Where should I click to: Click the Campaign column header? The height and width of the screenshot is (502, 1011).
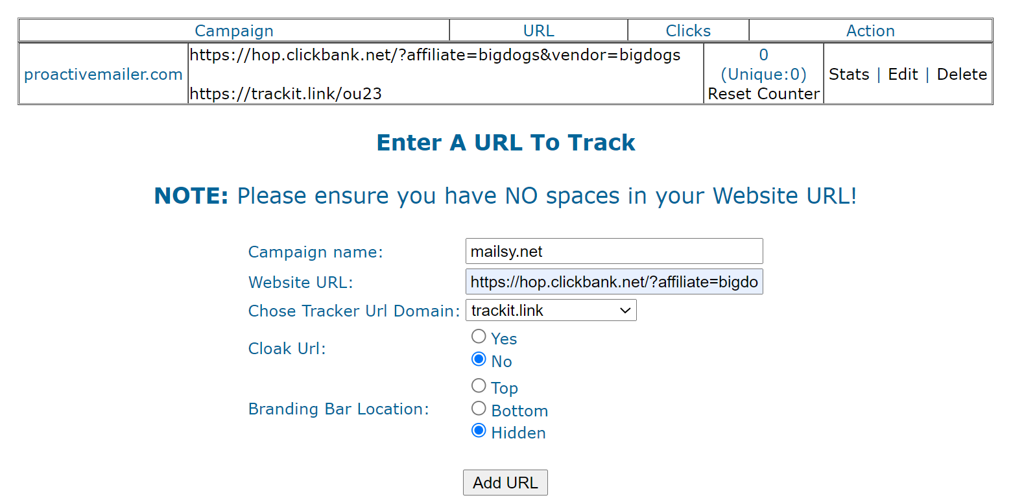pos(234,30)
